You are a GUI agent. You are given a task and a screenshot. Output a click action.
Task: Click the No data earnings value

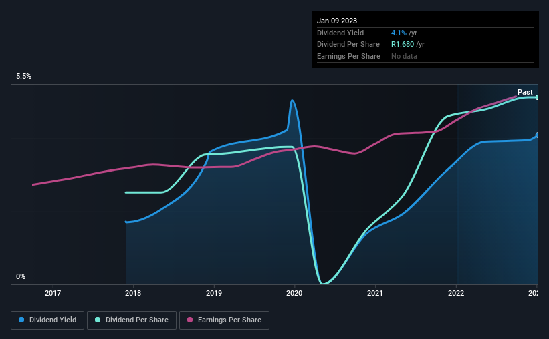point(404,56)
